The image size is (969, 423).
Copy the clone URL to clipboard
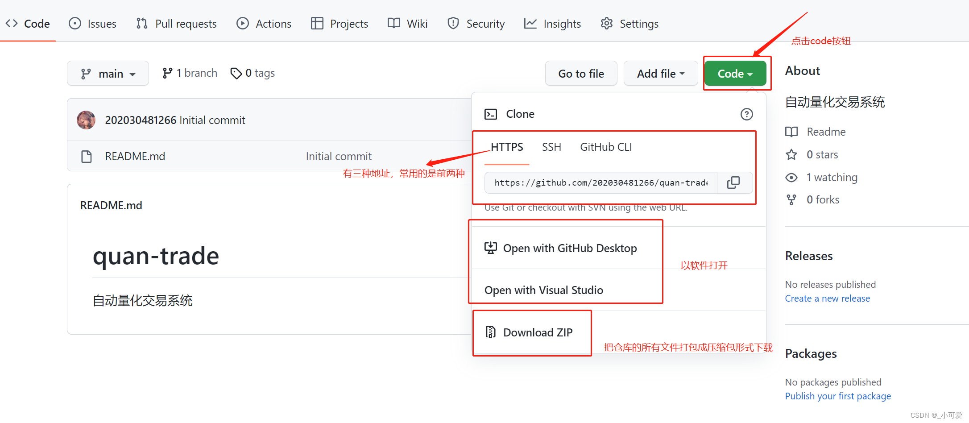[733, 182]
